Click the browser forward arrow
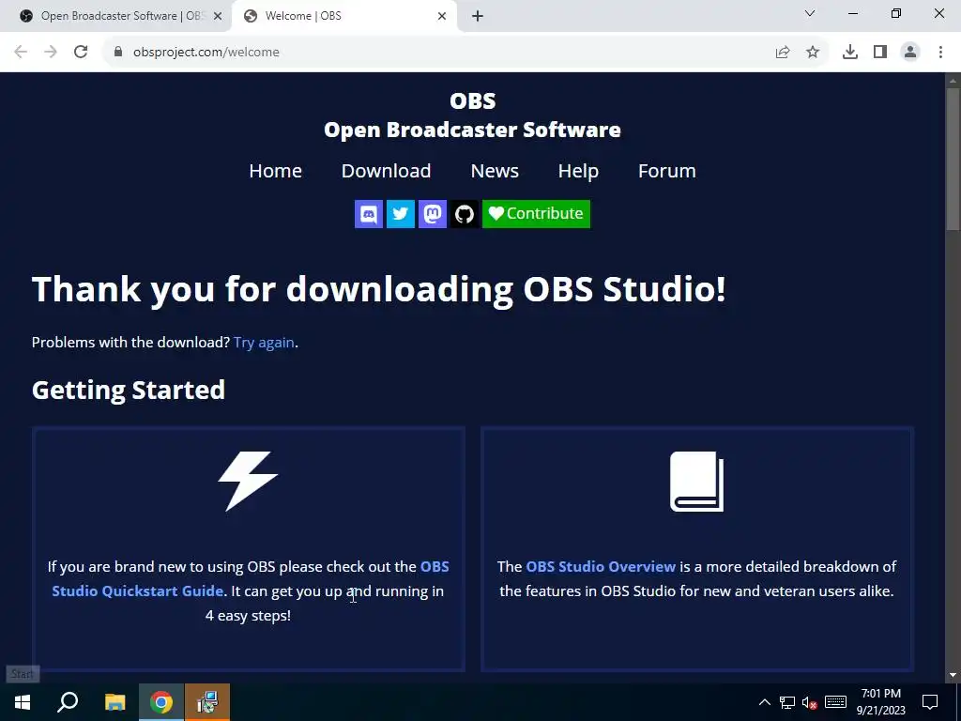Image resolution: width=961 pixels, height=721 pixels. [51, 53]
